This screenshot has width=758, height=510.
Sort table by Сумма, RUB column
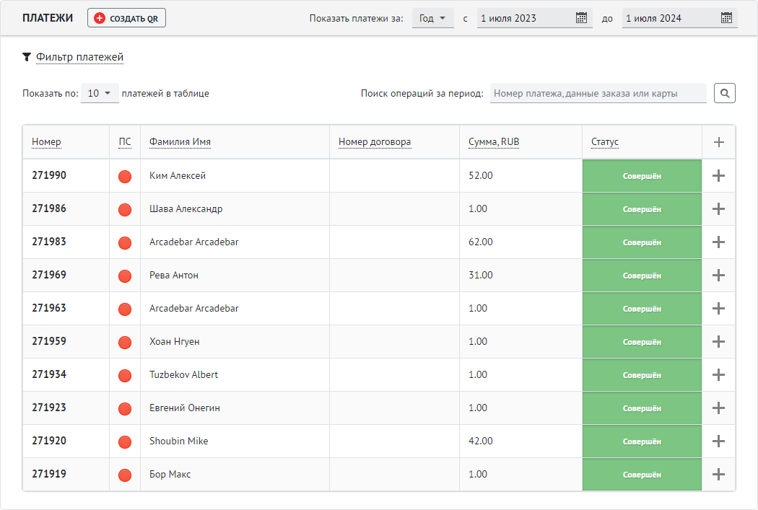coord(494,142)
